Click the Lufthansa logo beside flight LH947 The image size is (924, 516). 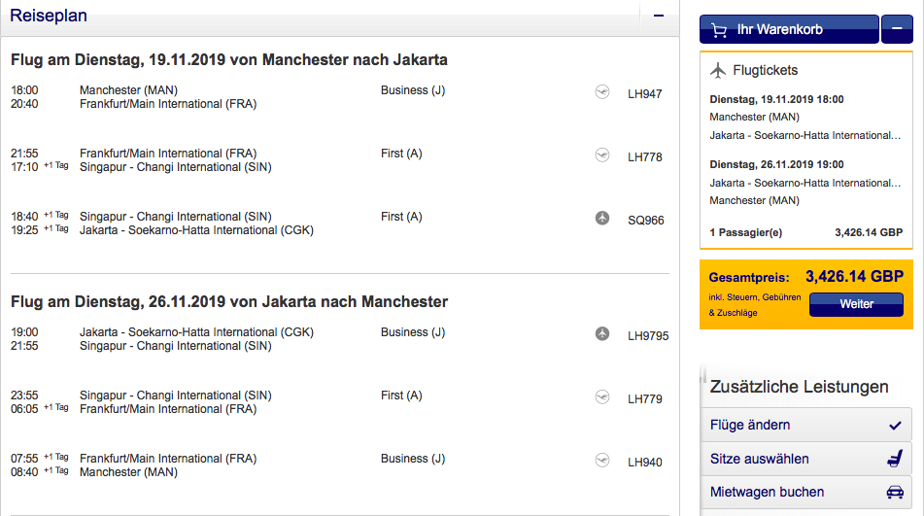click(x=602, y=93)
